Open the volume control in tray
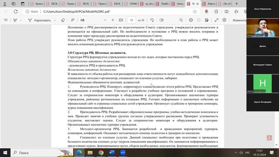 pos(241,153)
